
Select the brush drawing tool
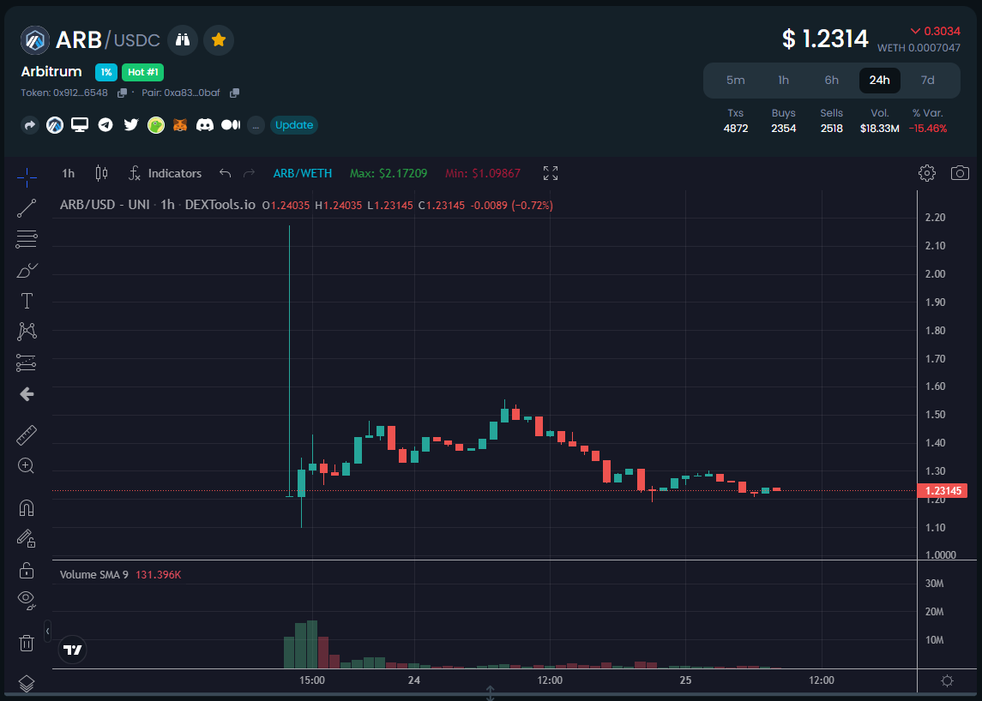coord(27,271)
